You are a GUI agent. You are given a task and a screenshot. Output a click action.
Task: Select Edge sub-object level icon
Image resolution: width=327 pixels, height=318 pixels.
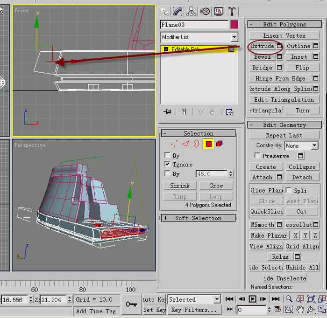[x=185, y=144]
